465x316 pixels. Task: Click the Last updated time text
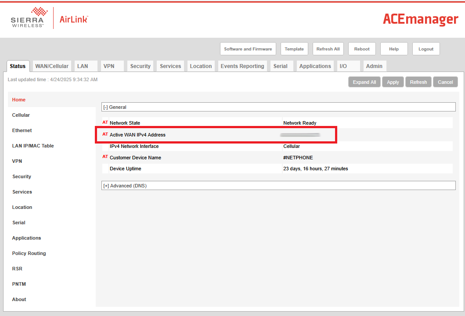(x=53, y=79)
